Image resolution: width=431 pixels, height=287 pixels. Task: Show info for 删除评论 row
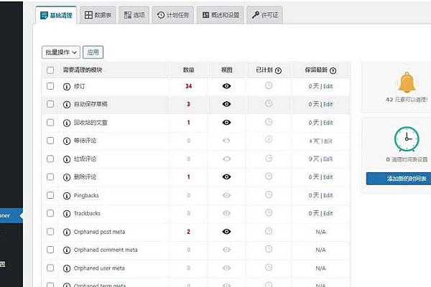coord(67,177)
